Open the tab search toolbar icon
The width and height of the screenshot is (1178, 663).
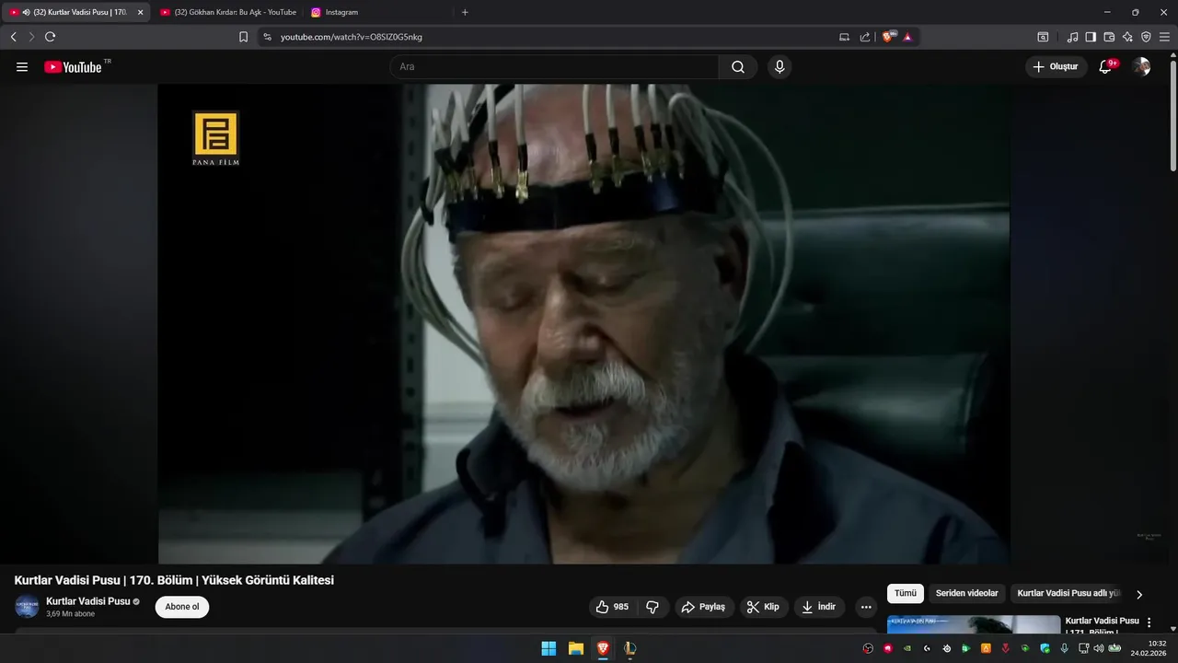click(1043, 37)
